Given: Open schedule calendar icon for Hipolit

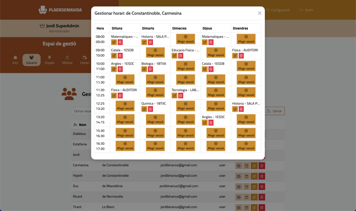Looking at the screenshot, I should [246, 176].
